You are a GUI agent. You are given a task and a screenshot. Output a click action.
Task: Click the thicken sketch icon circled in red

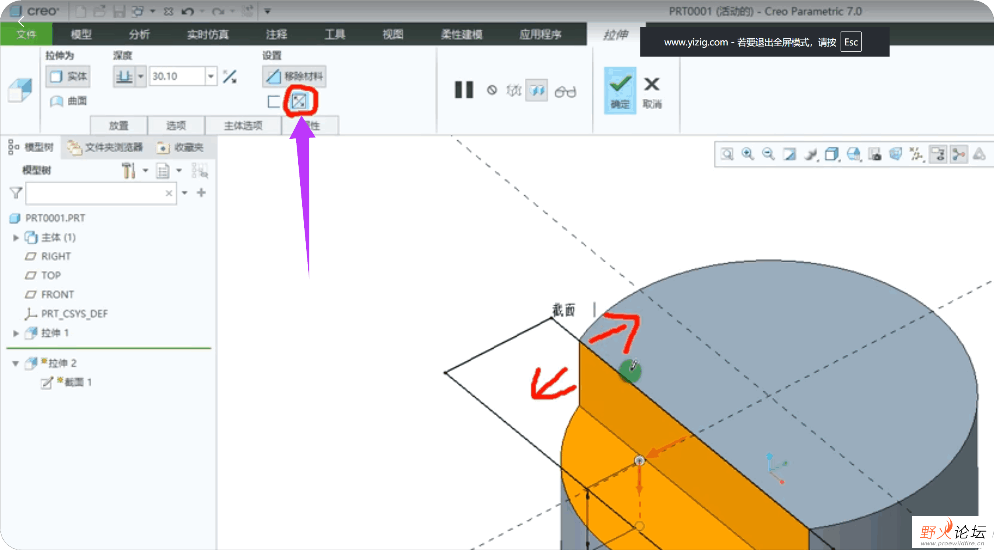tap(299, 101)
